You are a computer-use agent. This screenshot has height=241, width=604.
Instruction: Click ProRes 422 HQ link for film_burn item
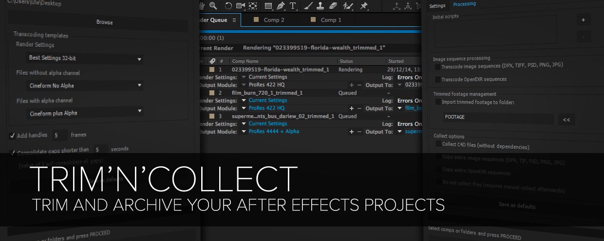coord(266,108)
